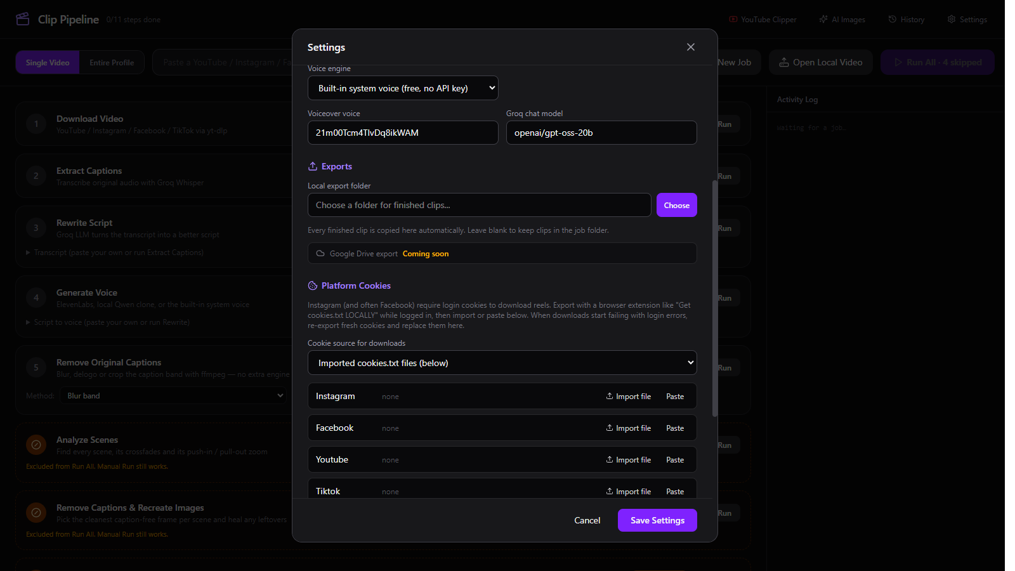Paste cookies for Youtube

coord(675,460)
